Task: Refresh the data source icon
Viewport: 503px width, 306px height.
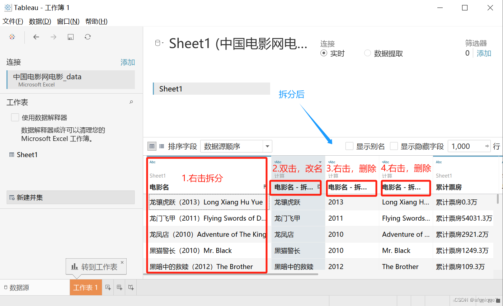Action: [88, 37]
